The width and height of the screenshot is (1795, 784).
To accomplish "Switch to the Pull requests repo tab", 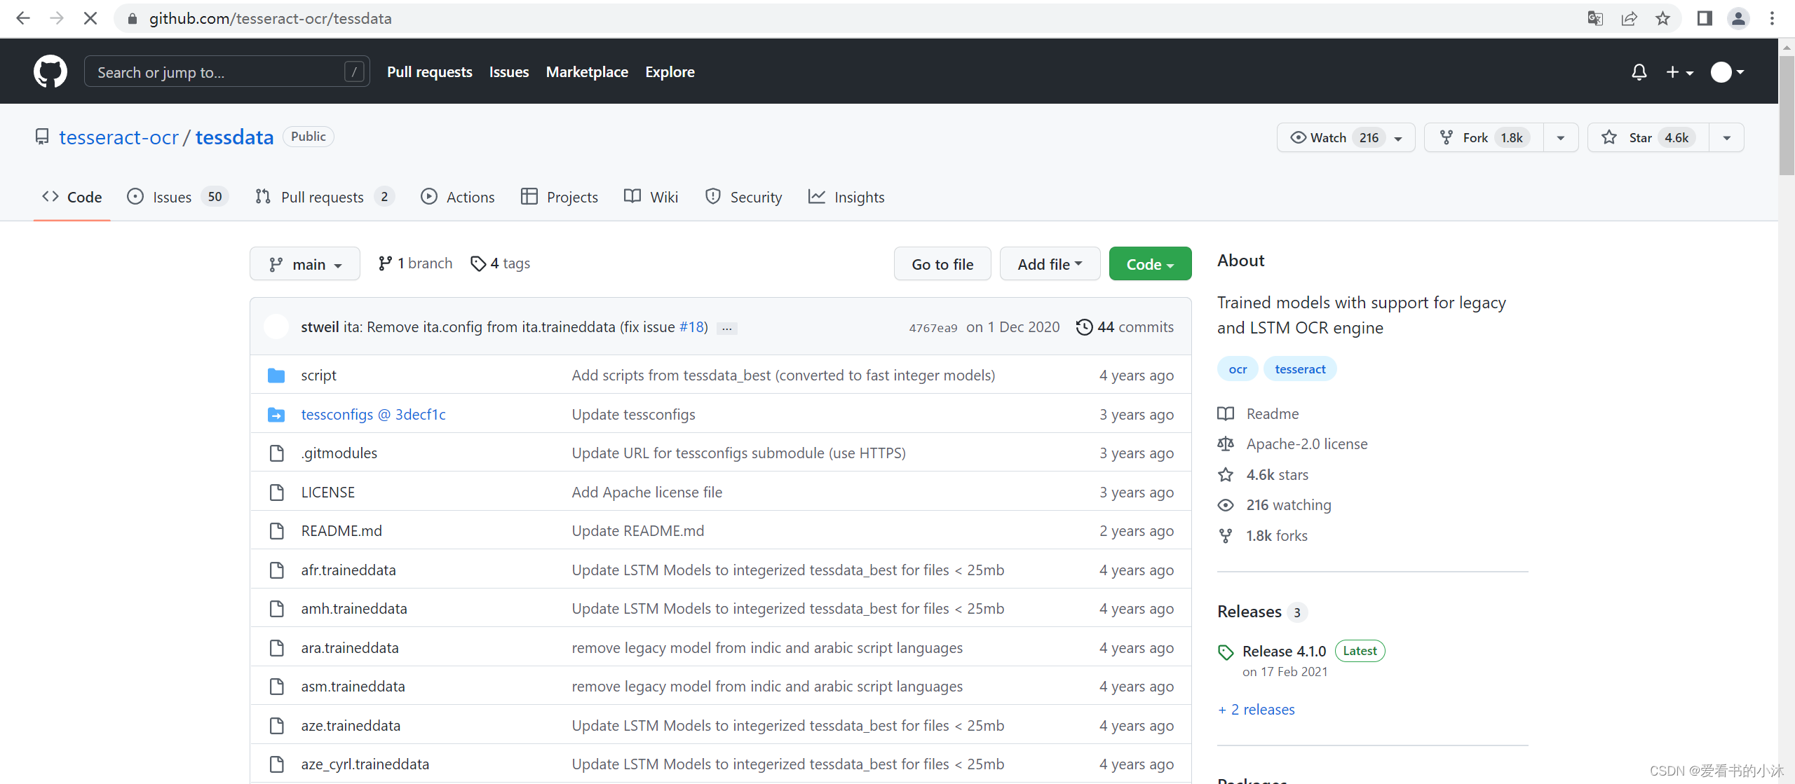I will pyautogui.click(x=325, y=197).
